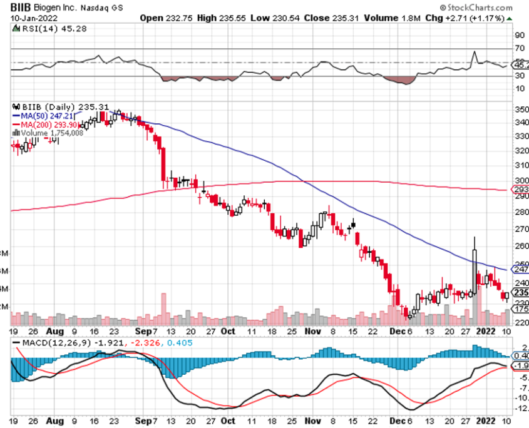529x428 pixels.
Task: Click the RSI(14) 45.28 label
Action: tap(54, 29)
